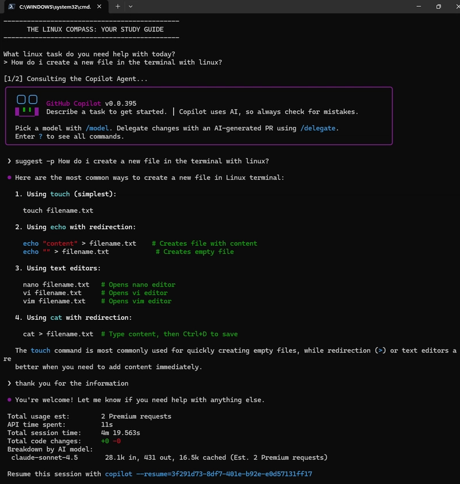The width and height of the screenshot is (460, 484).
Task: Click the purple bullet beside Copilot's response
Action: 9,178
